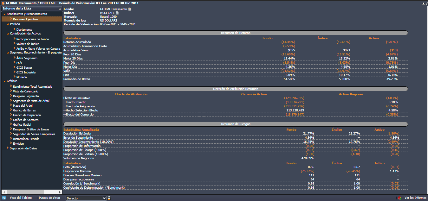
Task: Collapse the Gráficas tree section
Action: pos(4,81)
